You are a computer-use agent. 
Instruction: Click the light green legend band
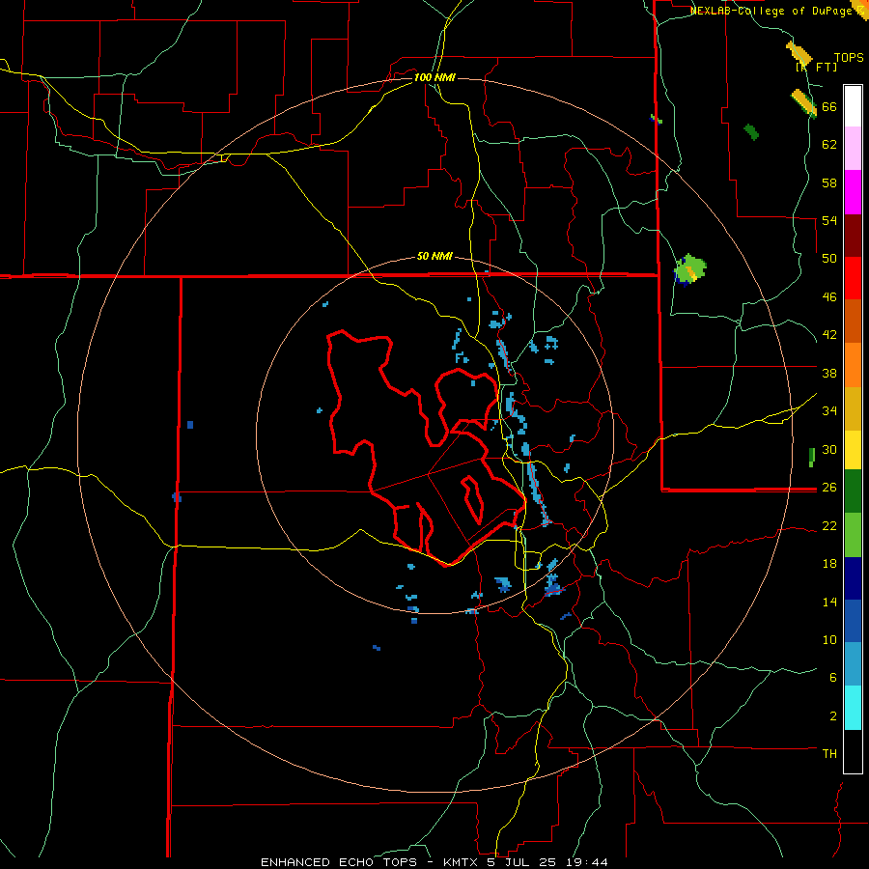click(853, 535)
